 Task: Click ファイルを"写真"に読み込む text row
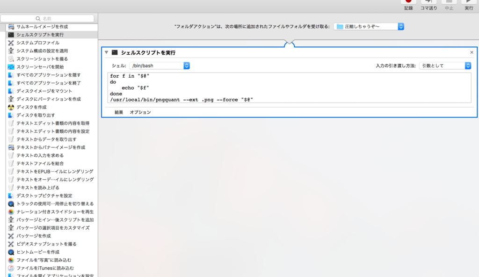click(44, 260)
